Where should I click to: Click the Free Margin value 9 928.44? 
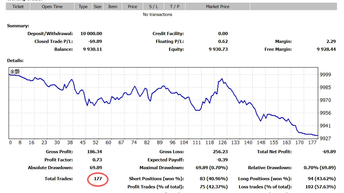click(x=326, y=49)
